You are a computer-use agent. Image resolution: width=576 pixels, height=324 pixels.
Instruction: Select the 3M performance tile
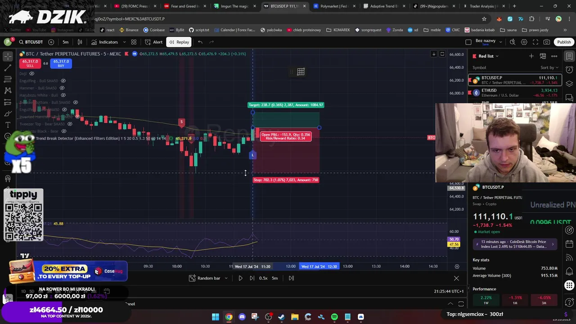click(x=544, y=300)
